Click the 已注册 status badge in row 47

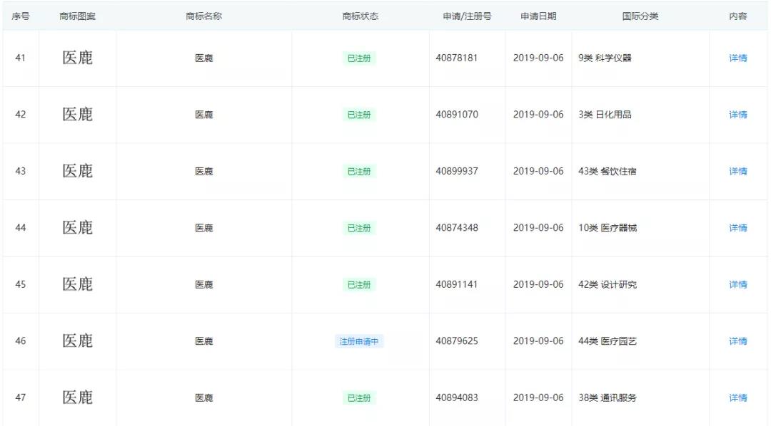click(359, 398)
